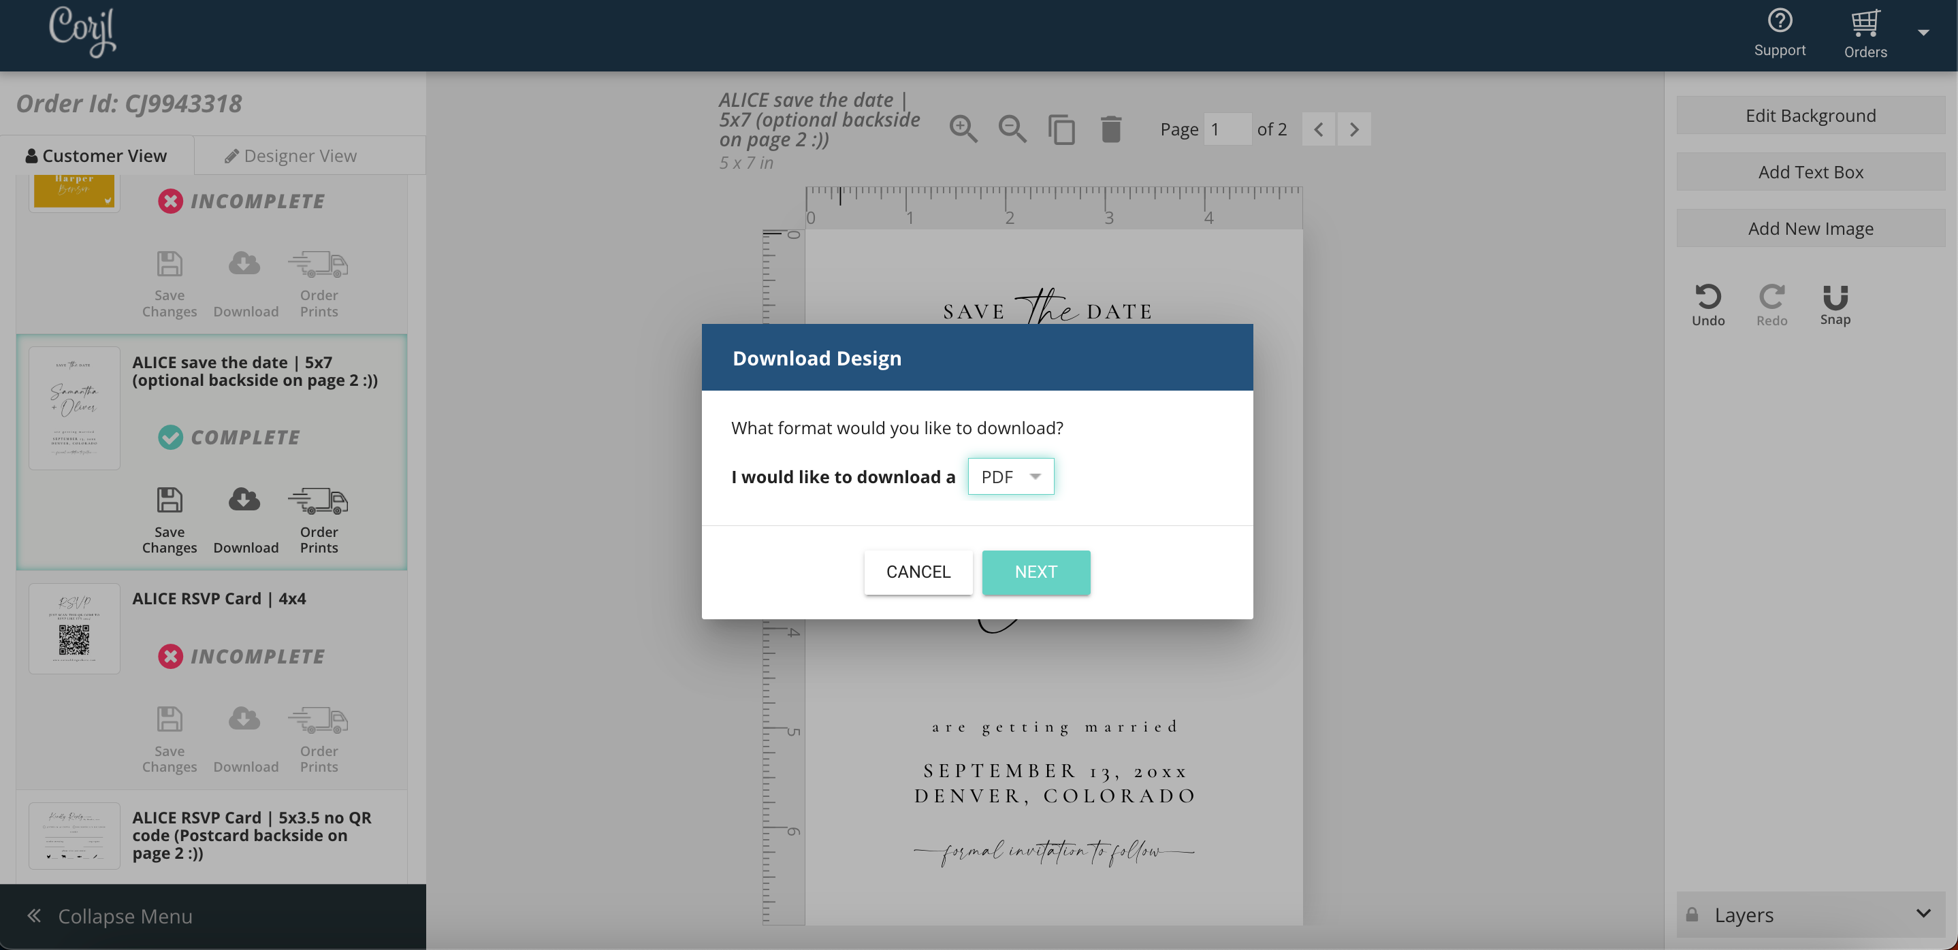Click the delete page trash icon

point(1111,129)
